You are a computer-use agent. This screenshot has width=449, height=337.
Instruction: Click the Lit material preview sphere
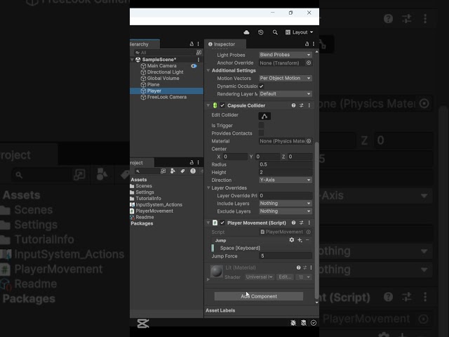click(217, 272)
